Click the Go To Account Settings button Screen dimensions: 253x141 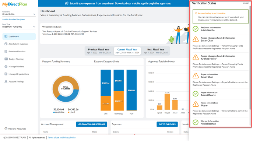(91, 124)
